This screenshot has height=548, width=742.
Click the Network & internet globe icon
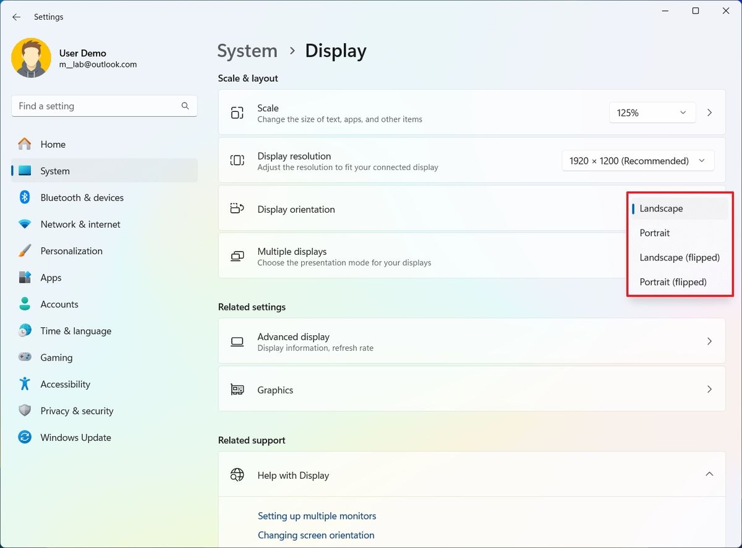[24, 224]
